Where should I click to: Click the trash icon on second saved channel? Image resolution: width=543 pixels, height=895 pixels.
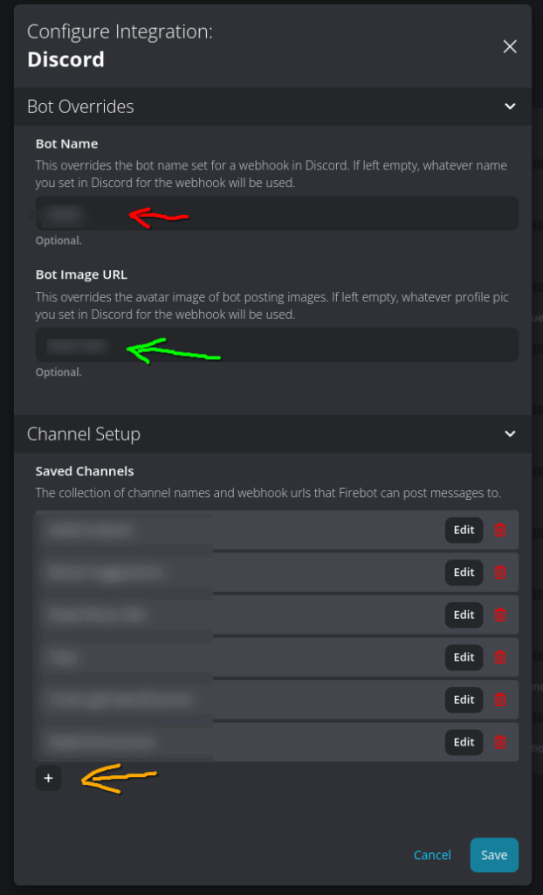[500, 572]
